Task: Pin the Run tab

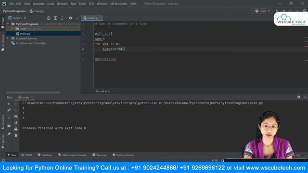Action: tap(9, 134)
